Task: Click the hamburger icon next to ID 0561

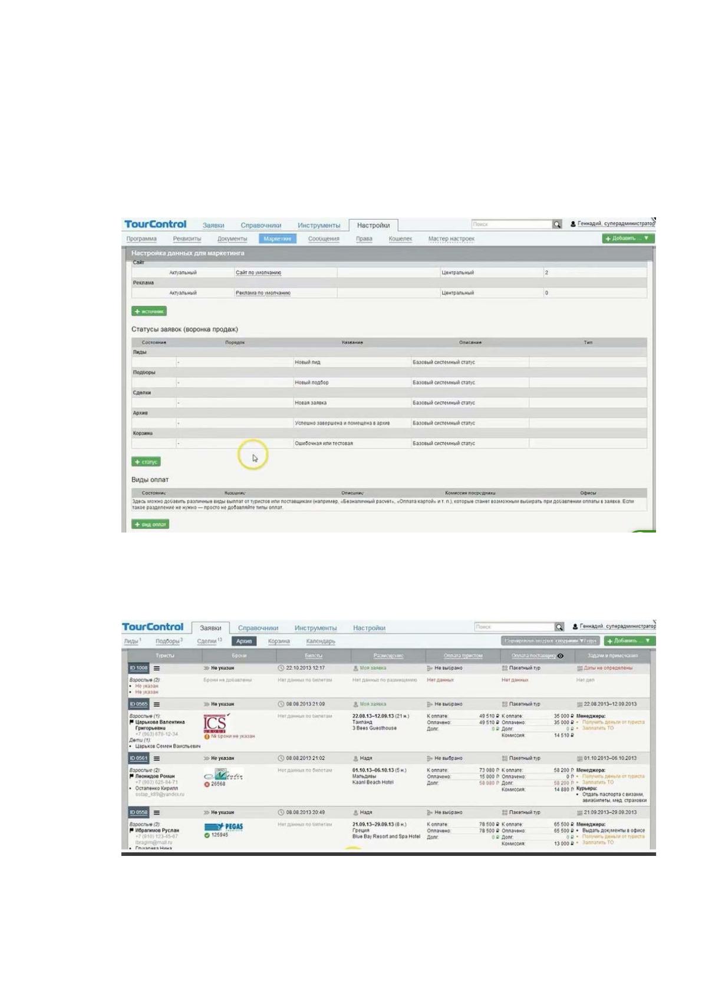Action: tap(157, 758)
